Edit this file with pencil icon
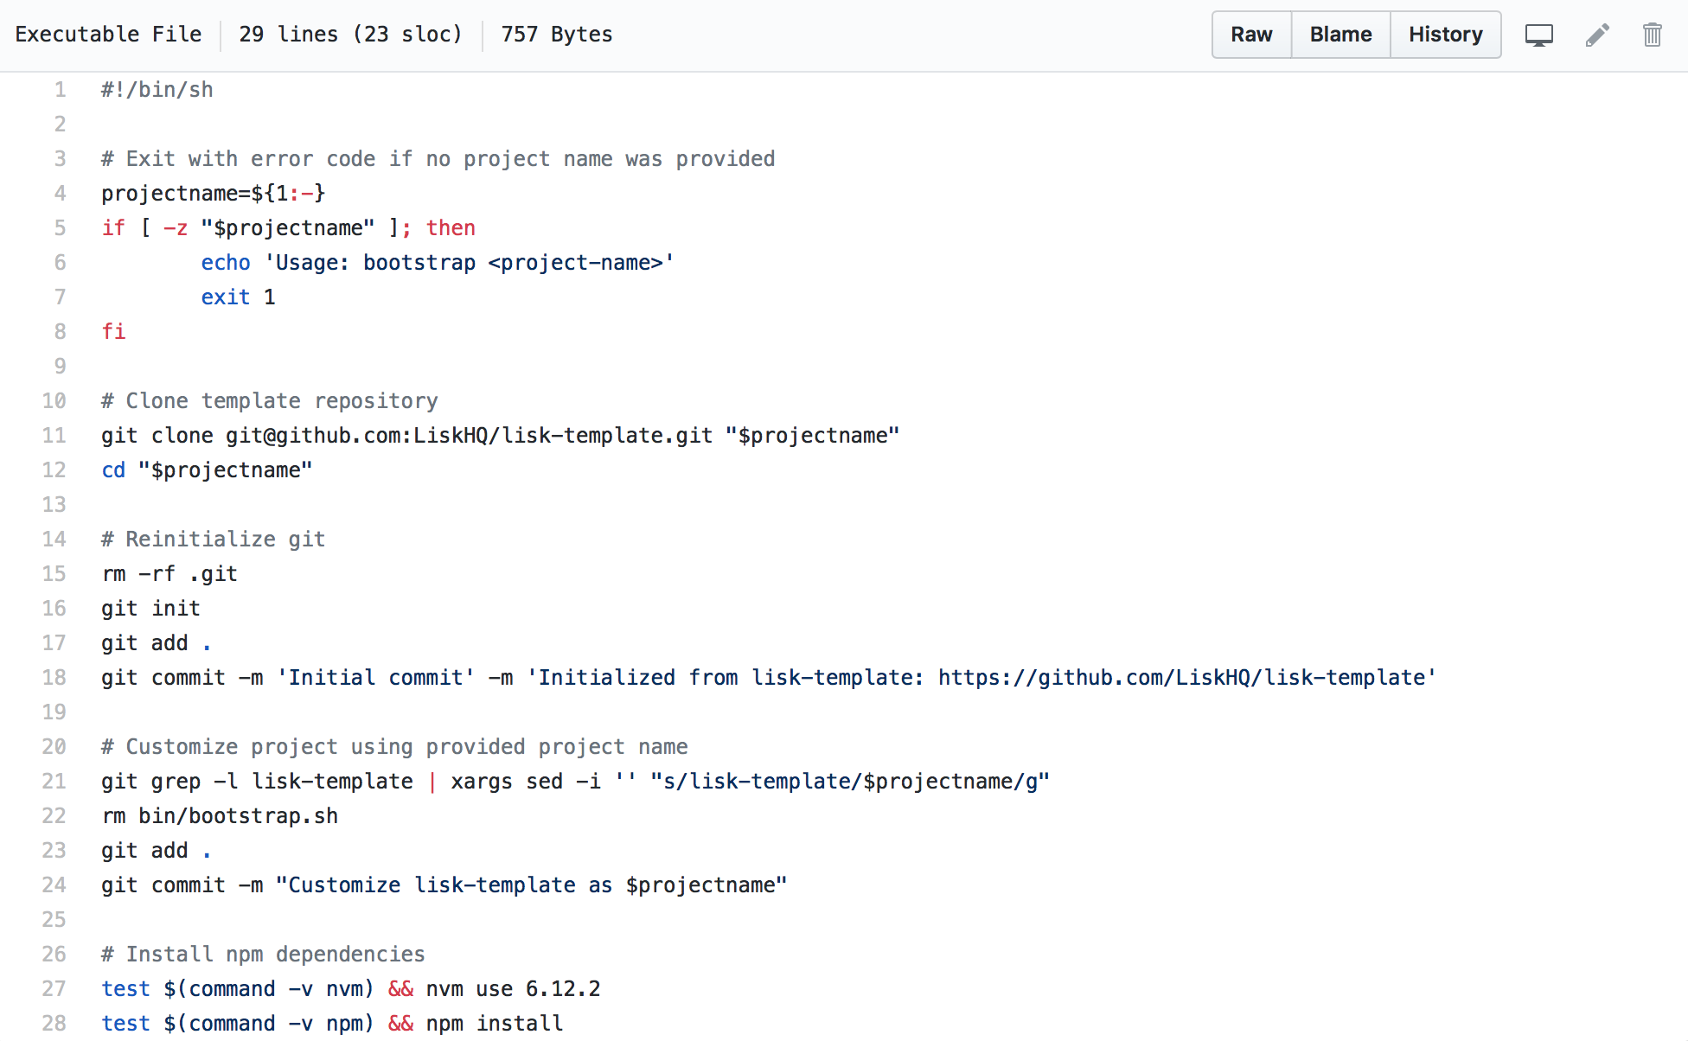The image size is (1688, 1041). [x=1597, y=35]
